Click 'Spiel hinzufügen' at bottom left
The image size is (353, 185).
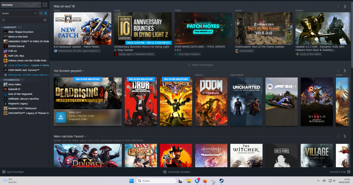coord(13,172)
